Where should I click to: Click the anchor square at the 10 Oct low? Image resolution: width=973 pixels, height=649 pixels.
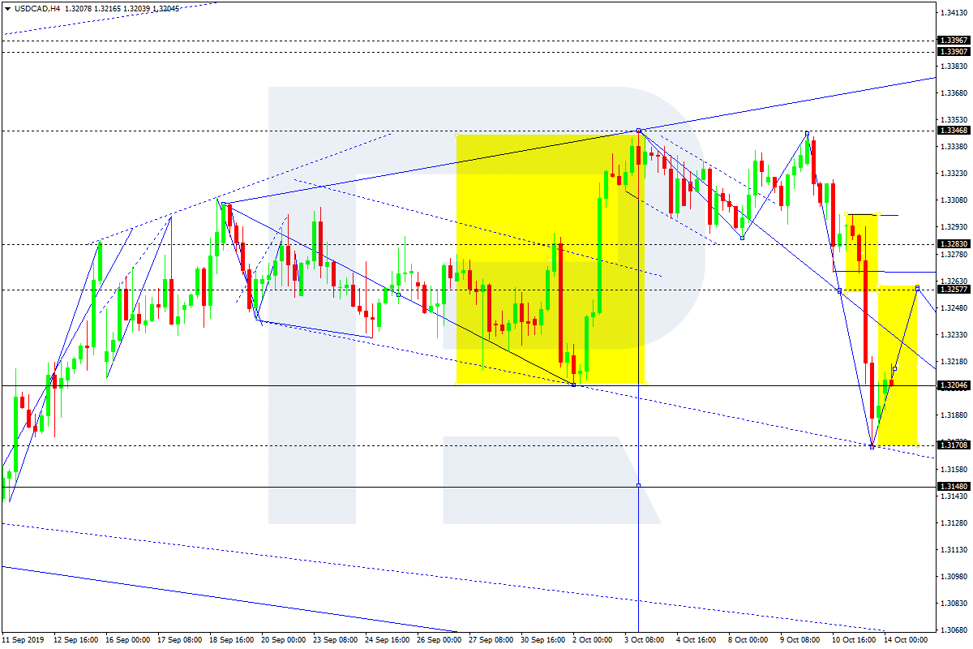click(873, 445)
